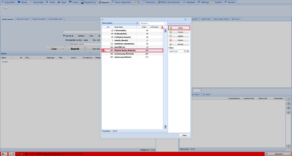
Task: Click the help icon in dialog title bar
Action: [x=185, y=19]
